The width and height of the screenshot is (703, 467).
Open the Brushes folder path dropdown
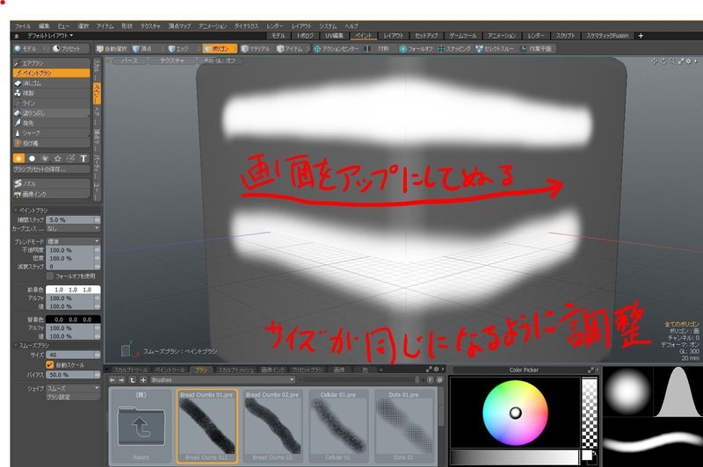pyautogui.click(x=222, y=380)
